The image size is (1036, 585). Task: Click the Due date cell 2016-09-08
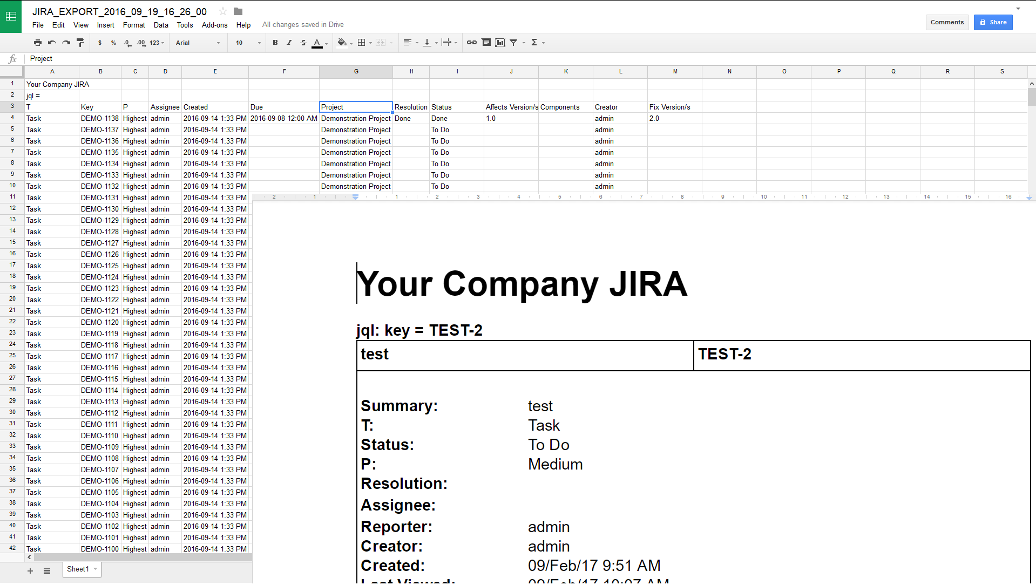coord(284,118)
